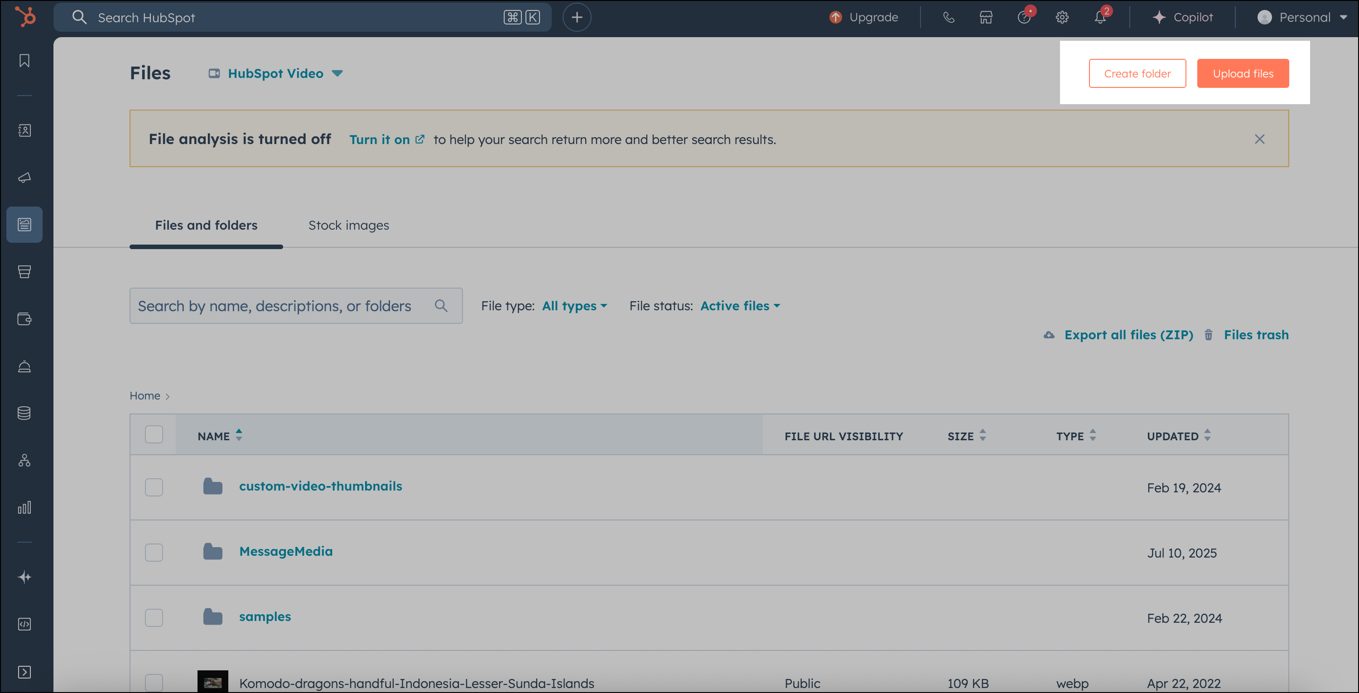Click the Upgrade button
The image size is (1359, 693).
863,17
